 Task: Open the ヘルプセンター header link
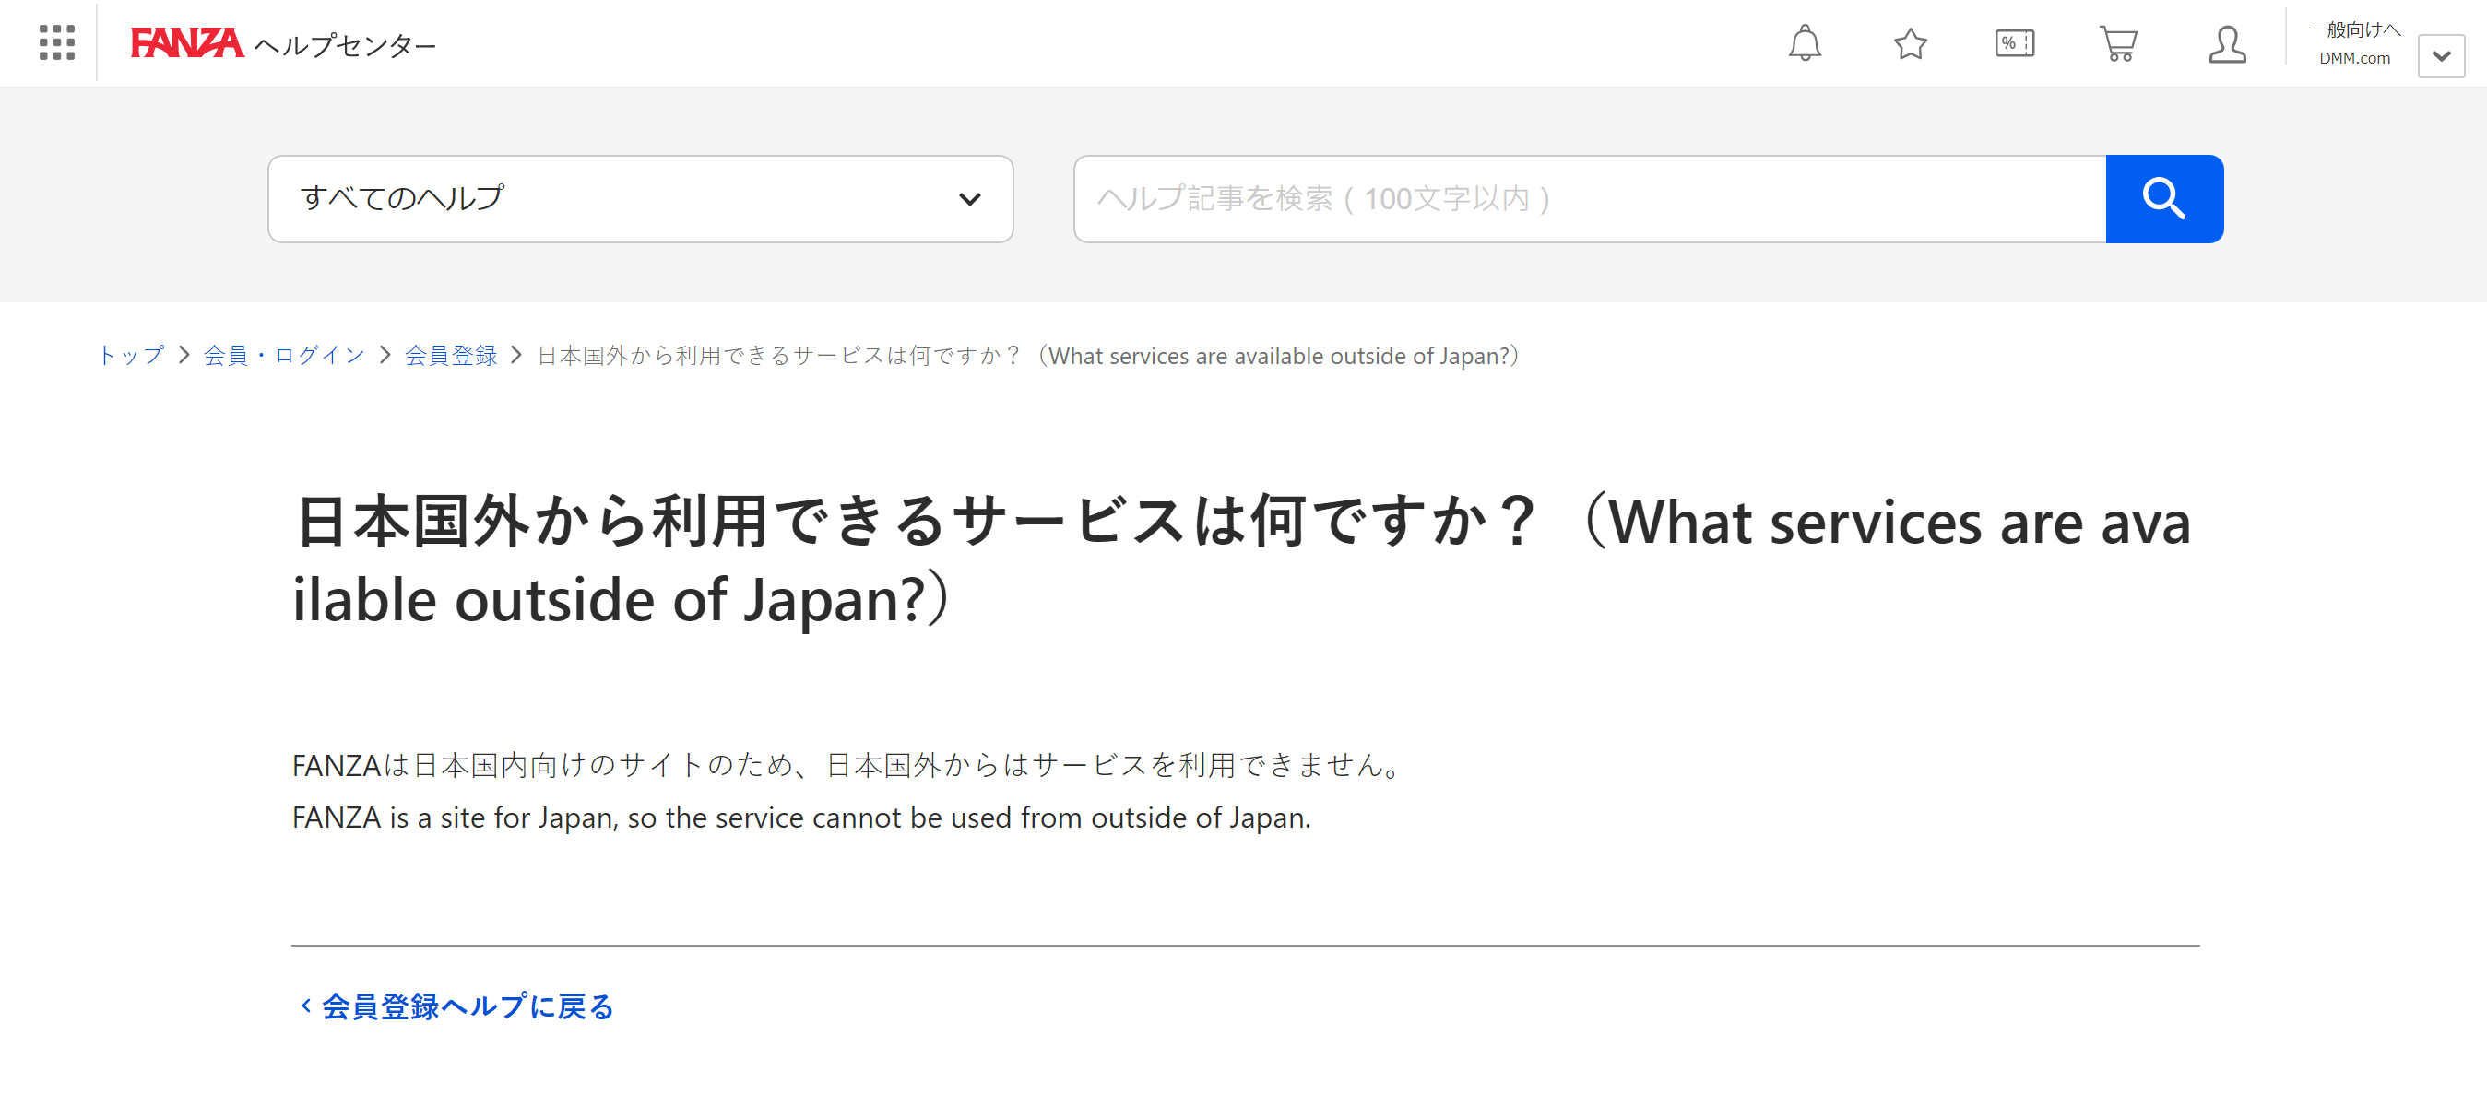[346, 44]
